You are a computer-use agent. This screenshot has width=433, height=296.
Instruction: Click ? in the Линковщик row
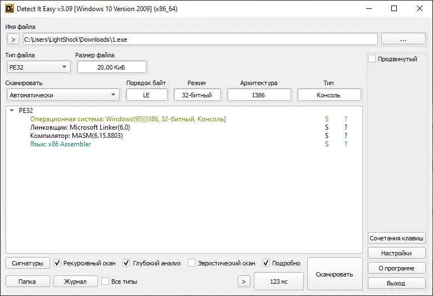(x=346, y=127)
